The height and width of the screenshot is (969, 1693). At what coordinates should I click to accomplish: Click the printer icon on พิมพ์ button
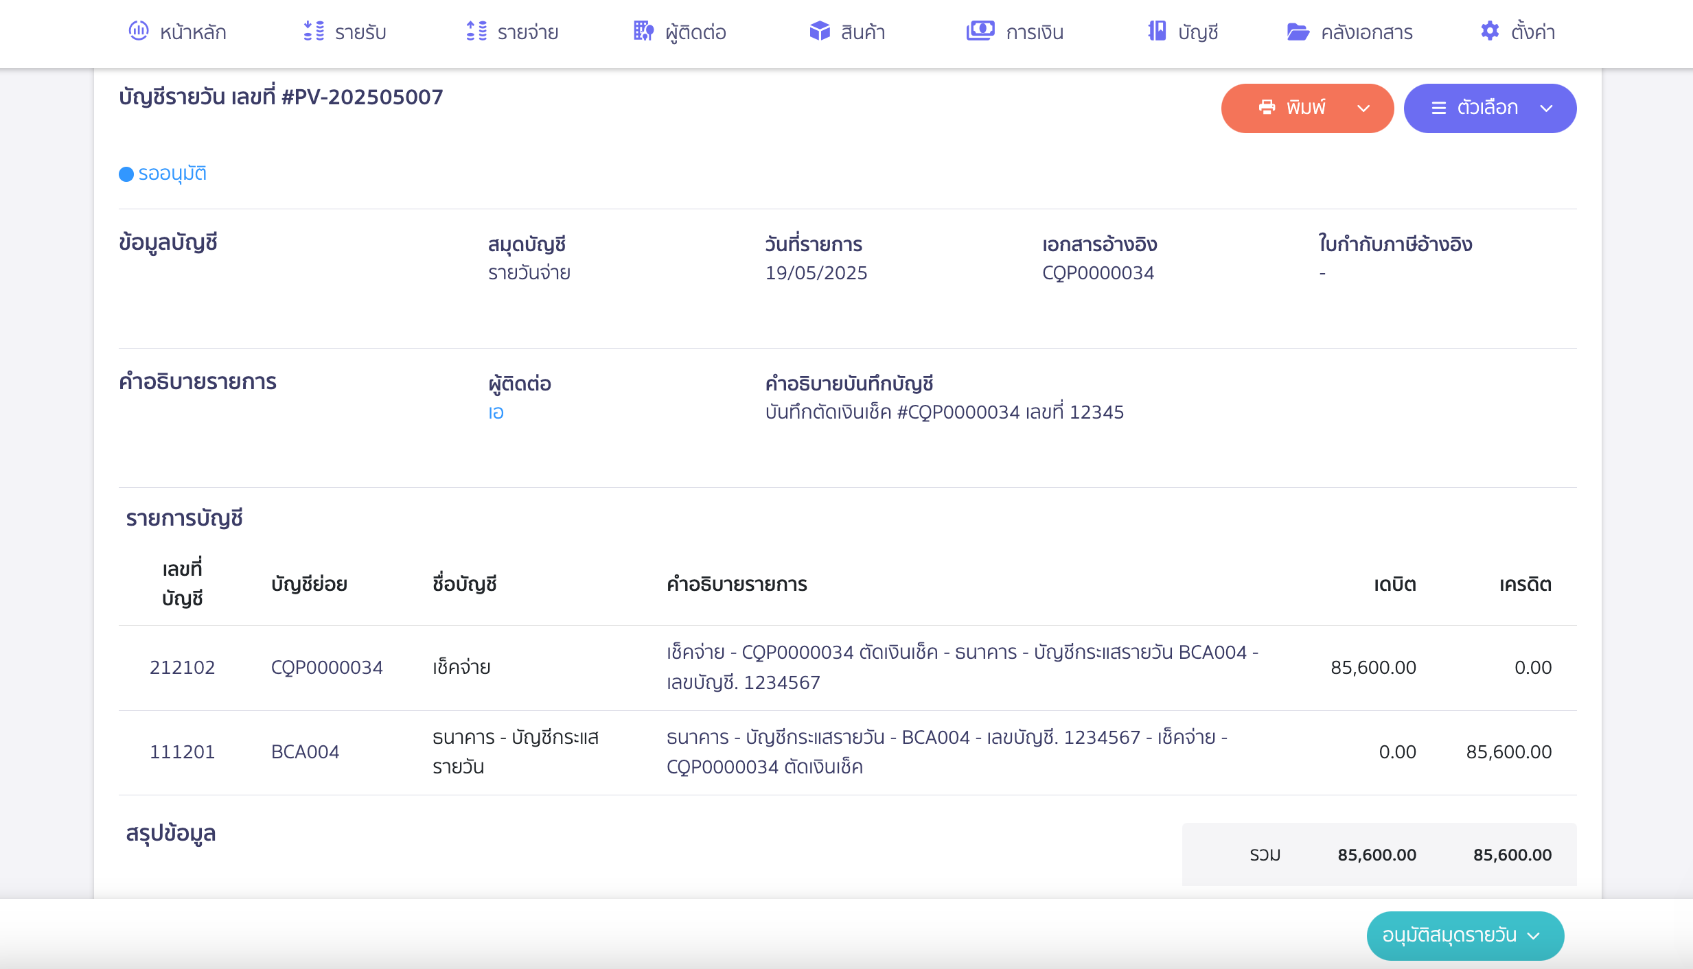click(1267, 107)
